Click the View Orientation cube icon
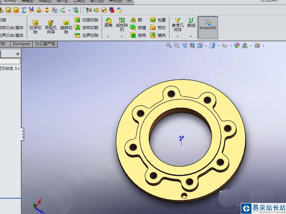This screenshot has width=286, height=214. point(200,45)
